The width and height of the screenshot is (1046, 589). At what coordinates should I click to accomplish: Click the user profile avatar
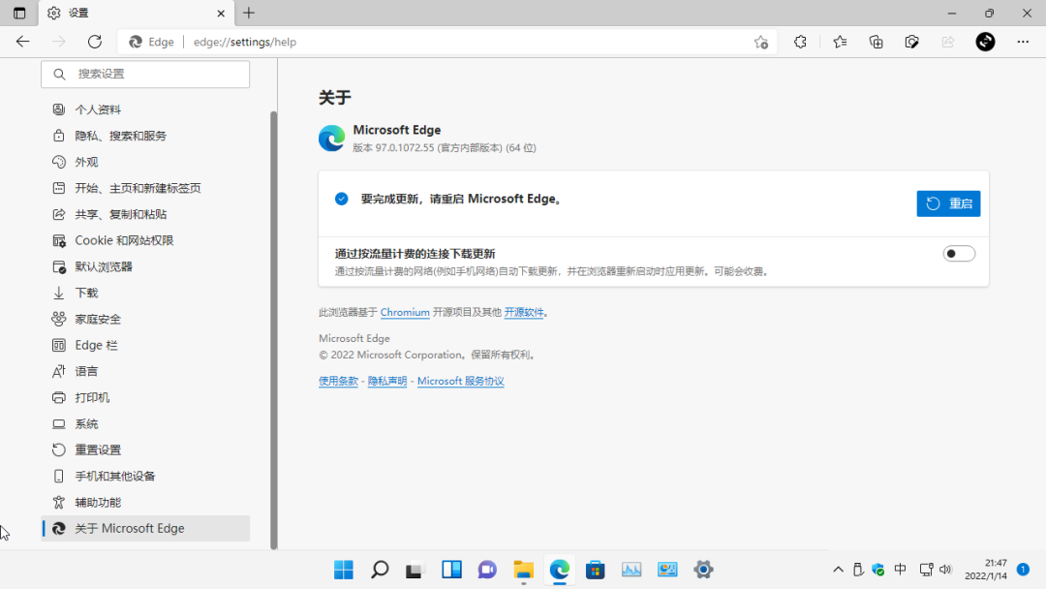tap(985, 42)
